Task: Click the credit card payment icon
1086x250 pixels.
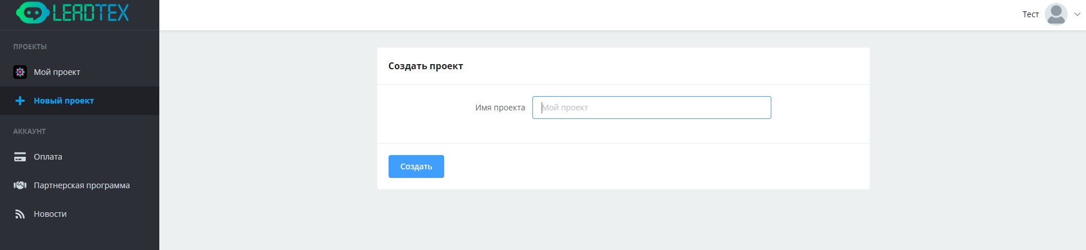Action: [x=20, y=157]
